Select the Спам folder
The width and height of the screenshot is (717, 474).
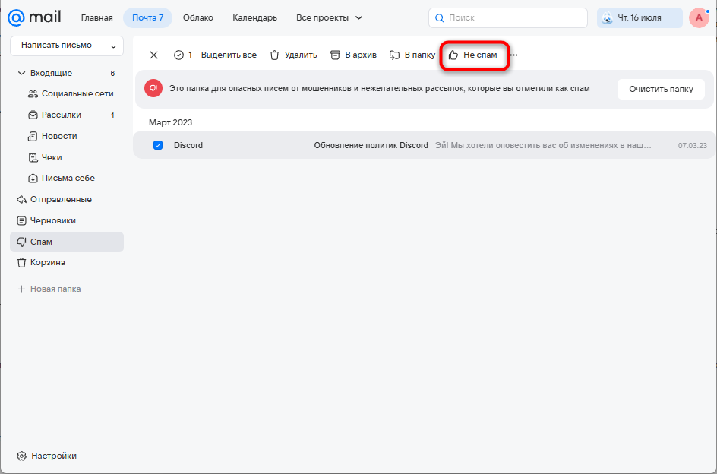pyautogui.click(x=67, y=242)
